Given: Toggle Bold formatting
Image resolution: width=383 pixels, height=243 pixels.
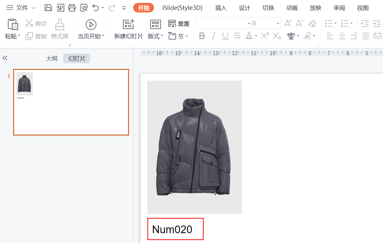Looking at the screenshot, I should click(202, 36).
